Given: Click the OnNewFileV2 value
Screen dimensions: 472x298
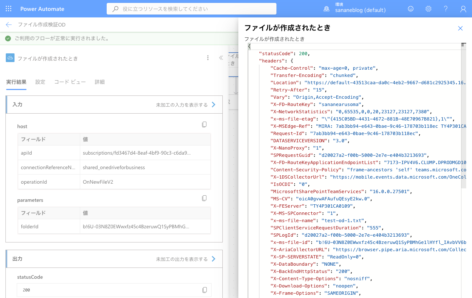Looking at the screenshot, I should (x=98, y=182).
